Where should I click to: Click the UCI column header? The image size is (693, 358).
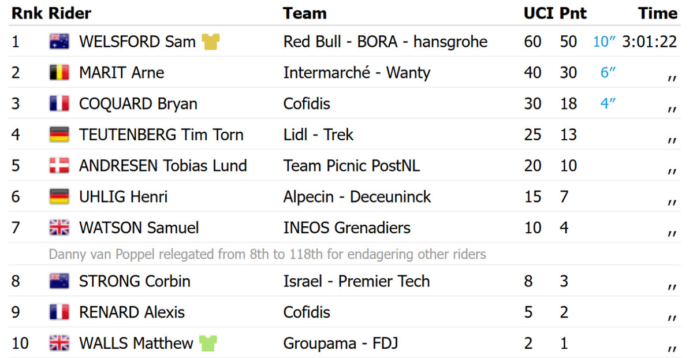click(538, 13)
